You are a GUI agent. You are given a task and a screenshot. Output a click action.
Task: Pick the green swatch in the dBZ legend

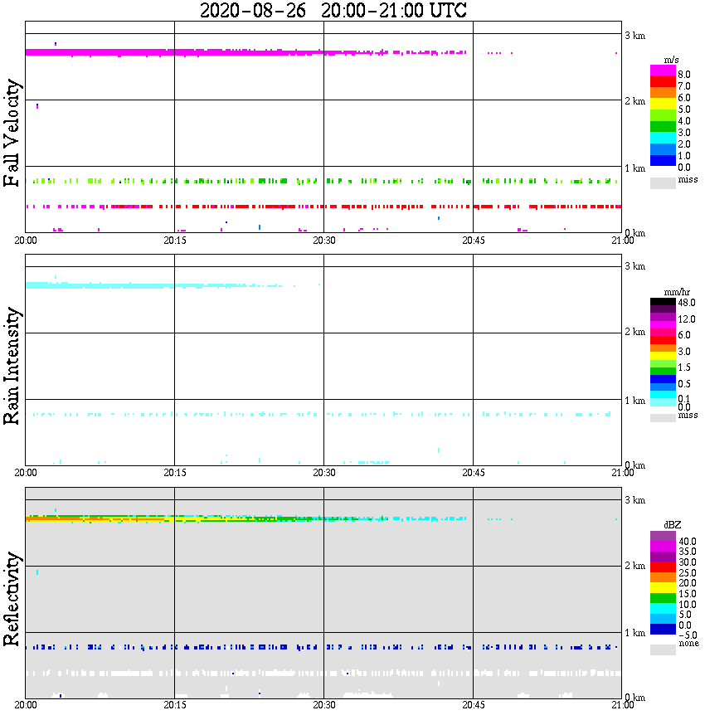[663, 598]
